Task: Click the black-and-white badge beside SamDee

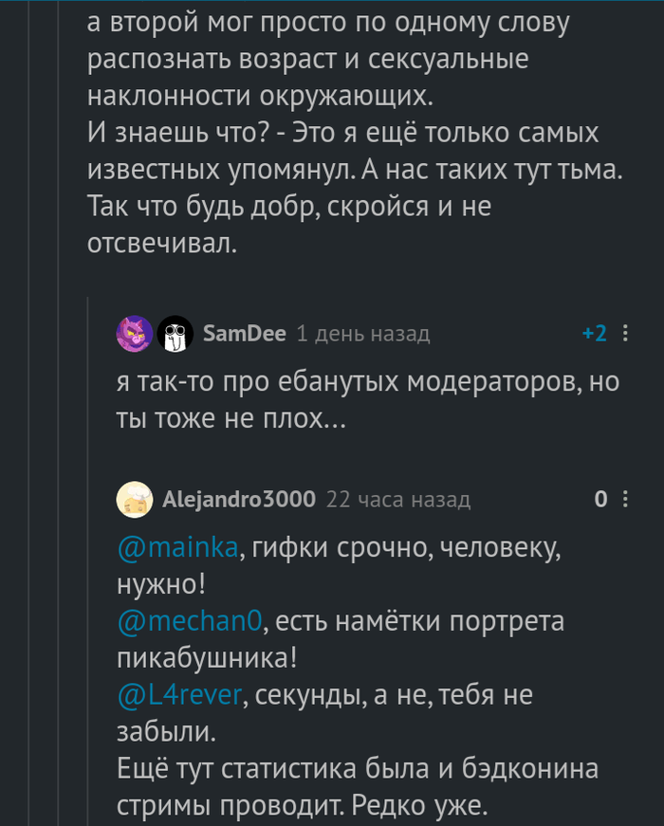Action: 174,334
